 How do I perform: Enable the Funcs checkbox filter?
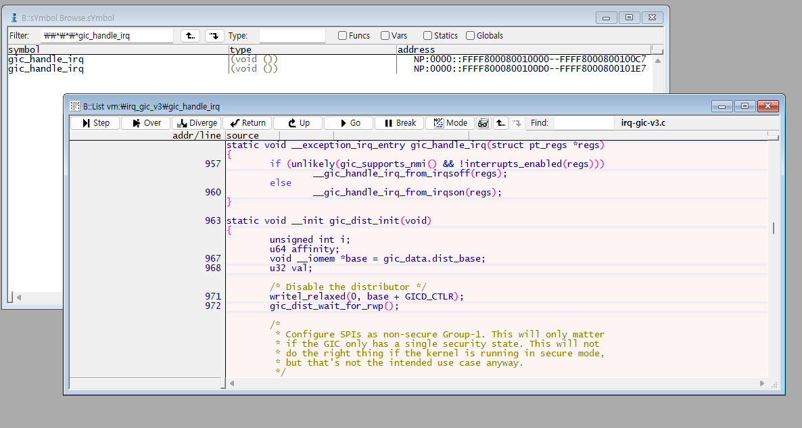click(x=343, y=36)
